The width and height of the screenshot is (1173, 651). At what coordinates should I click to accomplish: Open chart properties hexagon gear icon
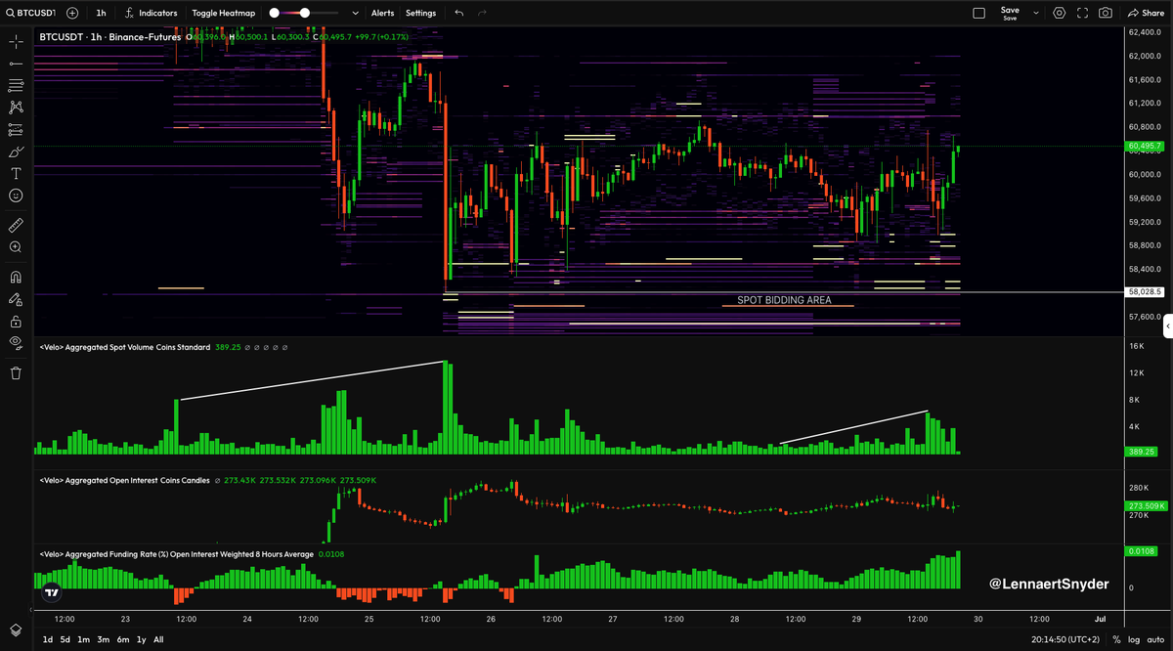point(1060,13)
